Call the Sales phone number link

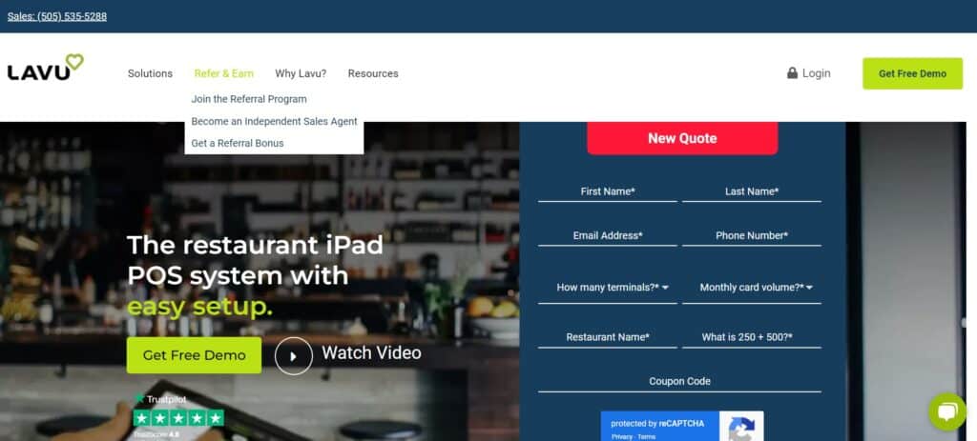click(x=57, y=16)
